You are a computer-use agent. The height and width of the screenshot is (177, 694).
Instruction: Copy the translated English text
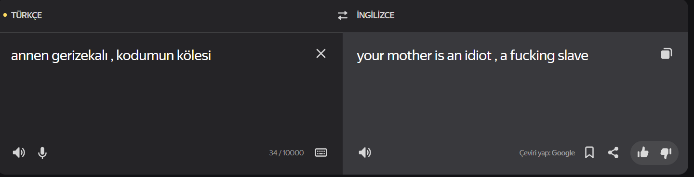[666, 53]
